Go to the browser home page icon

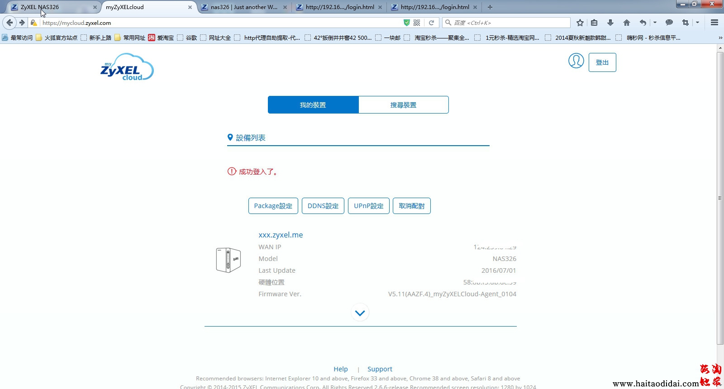click(626, 23)
